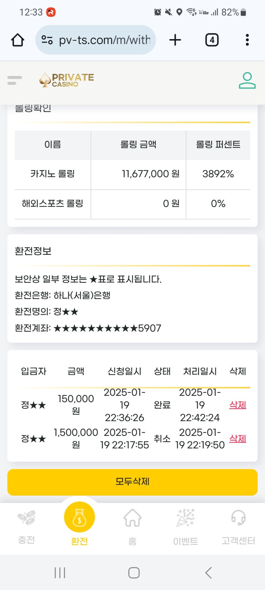Open the site info icon in address bar
The width and height of the screenshot is (265, 590).
[47, 40]
